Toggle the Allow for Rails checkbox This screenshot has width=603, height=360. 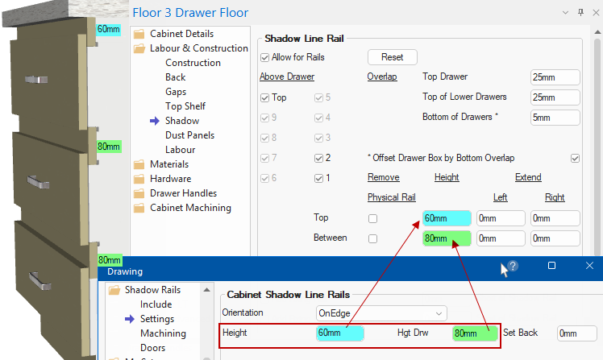(x=264, y=57)
